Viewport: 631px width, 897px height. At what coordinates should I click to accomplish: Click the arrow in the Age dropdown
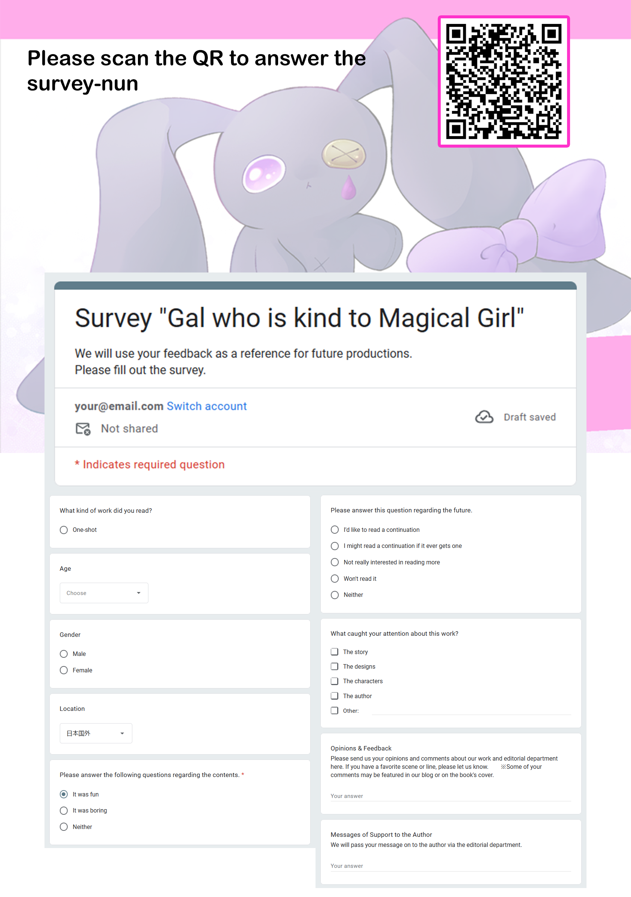pos(138,593)
